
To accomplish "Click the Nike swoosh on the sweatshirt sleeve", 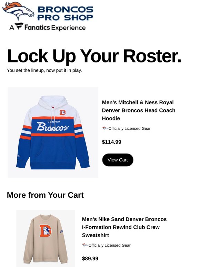I will (x=61, y=231).
